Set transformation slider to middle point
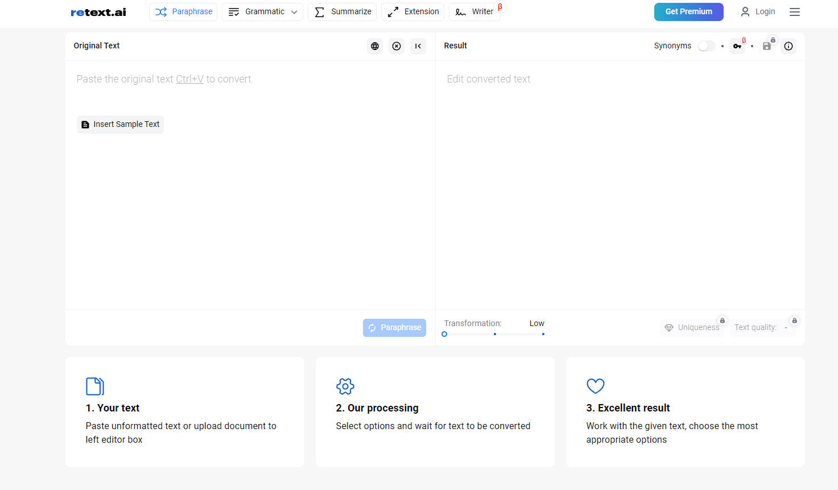This screenshot has height=490, width=838. 495,334
